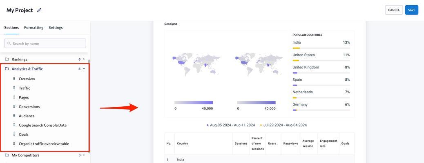Click the sidebar vertical scrollbar
The width and height of the screenshot is (424, 163).
point(89,107)
